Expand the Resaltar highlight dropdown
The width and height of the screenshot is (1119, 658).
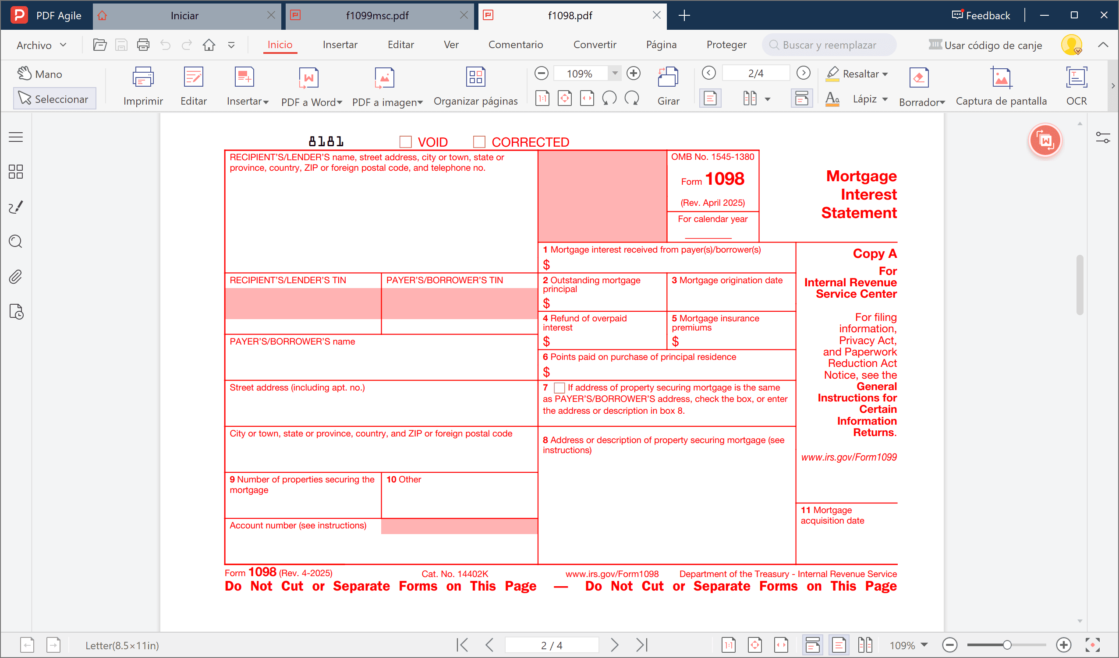point(885,74)
